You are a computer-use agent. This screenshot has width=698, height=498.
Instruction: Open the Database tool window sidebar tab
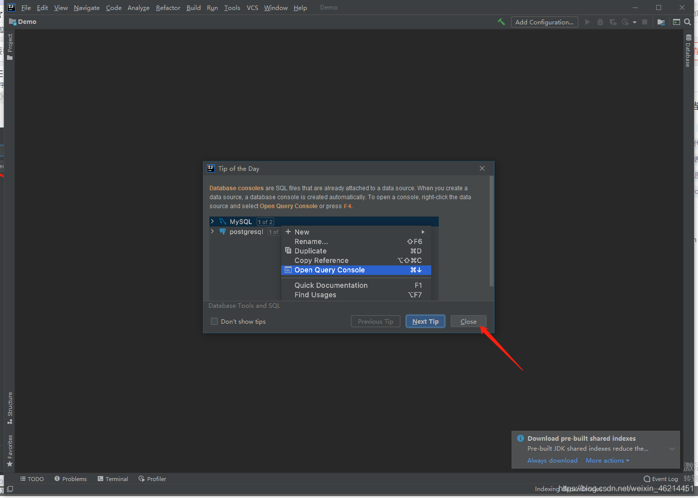click(688, 50)
